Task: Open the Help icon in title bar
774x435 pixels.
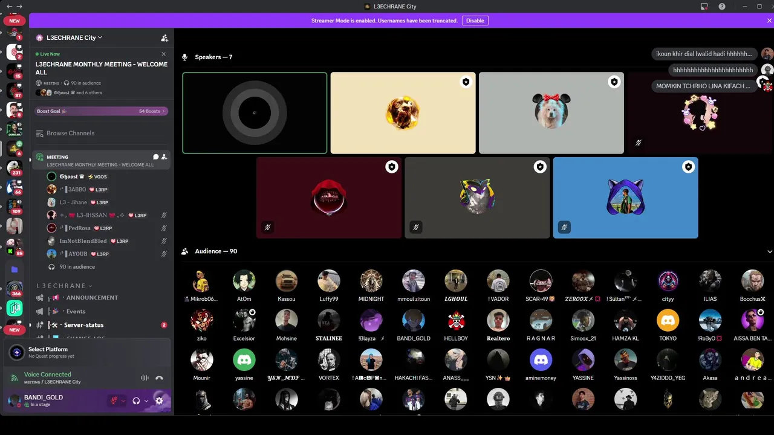Action: pyautogui.click(x=722, y=6)
